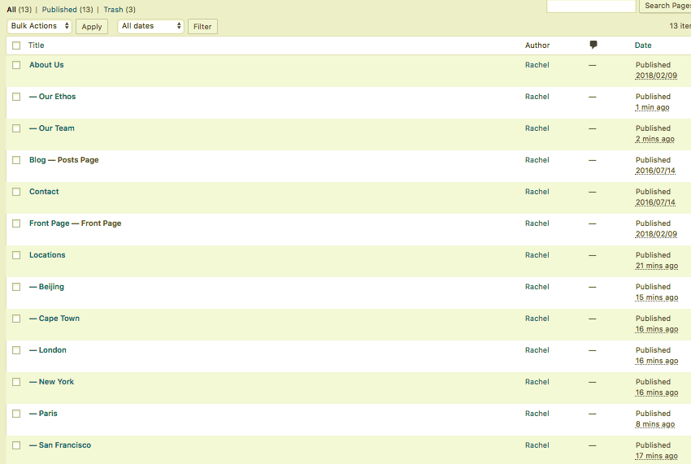Open the Bulk Actions dropdown
This screenshot has width=691, height=464.
pos(39,26)
